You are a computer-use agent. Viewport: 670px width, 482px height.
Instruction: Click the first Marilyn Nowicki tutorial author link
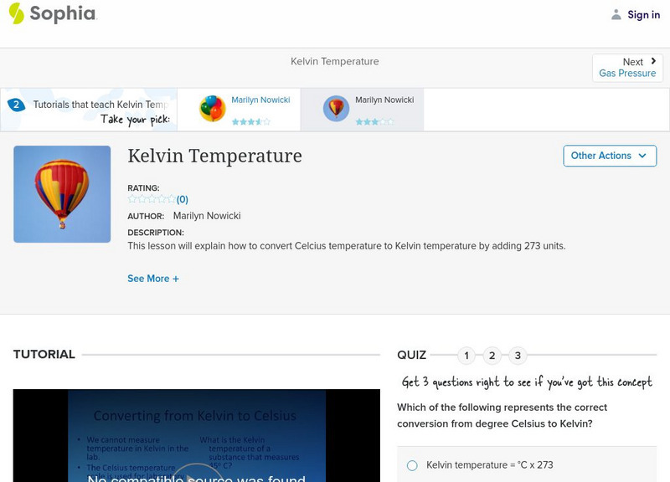point(260,100)
